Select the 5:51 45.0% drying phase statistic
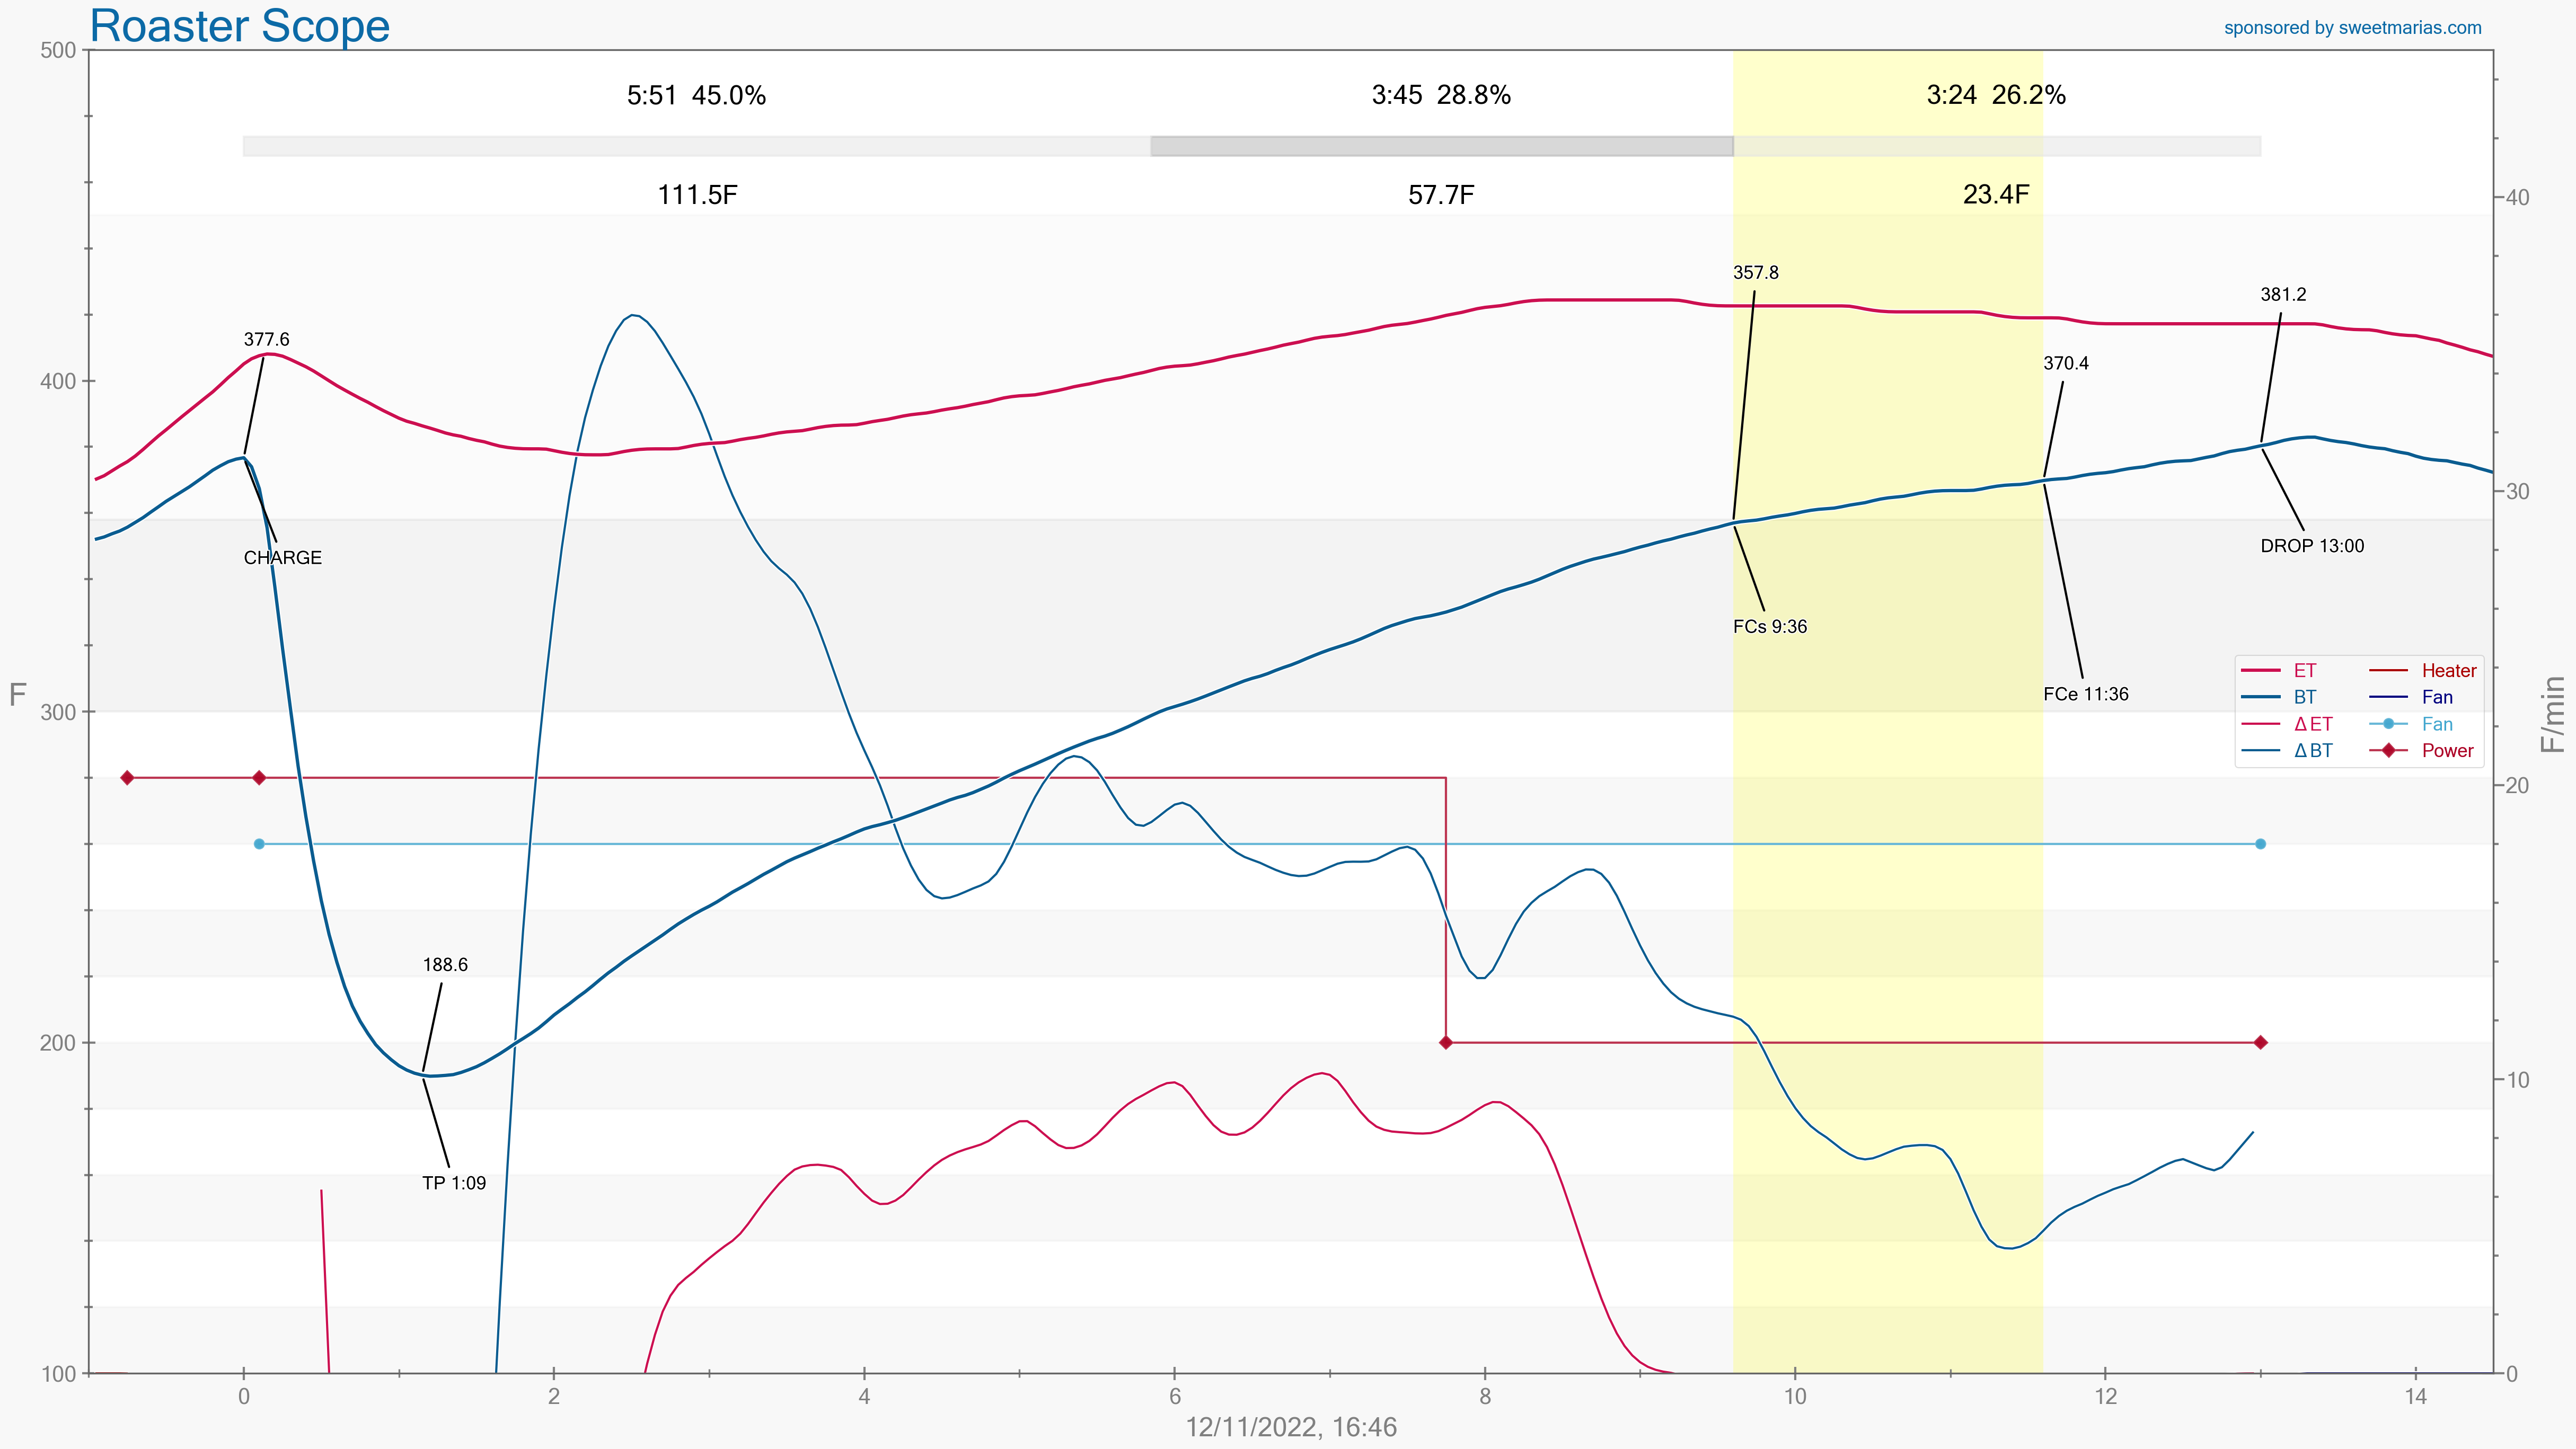This screenshot has height=1449, width=2576. click(x=696, y=95)
